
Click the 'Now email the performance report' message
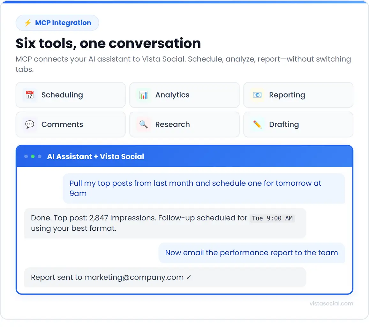click(x=251, y=253)
